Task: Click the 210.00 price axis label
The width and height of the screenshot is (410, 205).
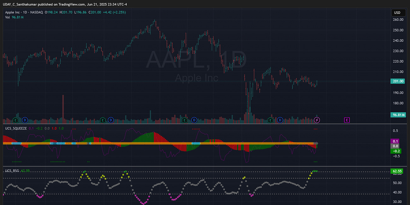Action: [x=399, y=72]
